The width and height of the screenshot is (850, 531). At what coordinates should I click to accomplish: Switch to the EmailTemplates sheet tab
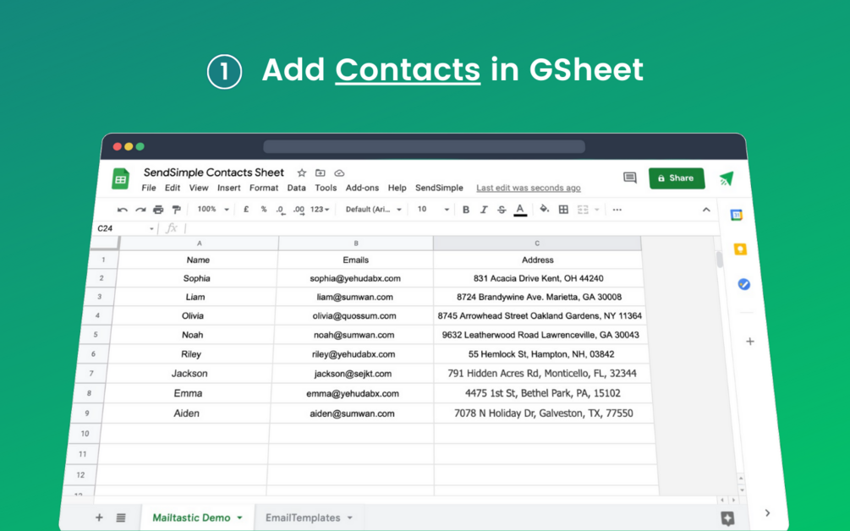(x=303, y=518)
